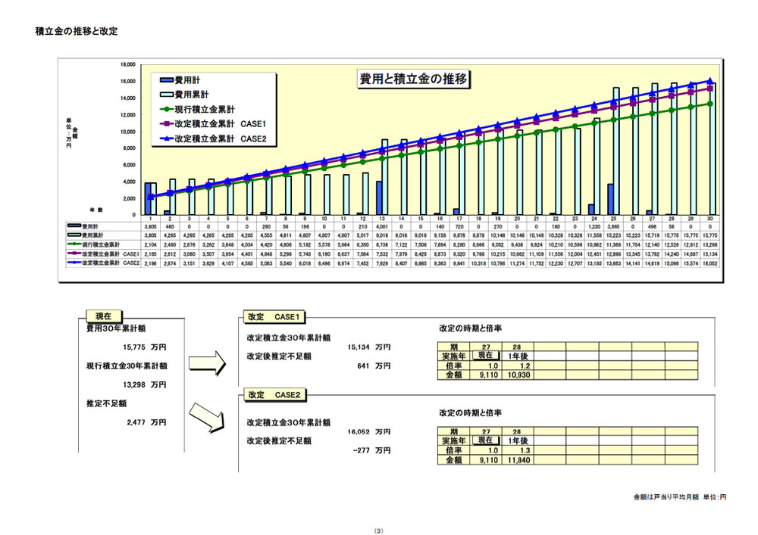Click the page heading 積立金の推移と改定
This screenshot has height=535, width=758.
tap(77, 32)
